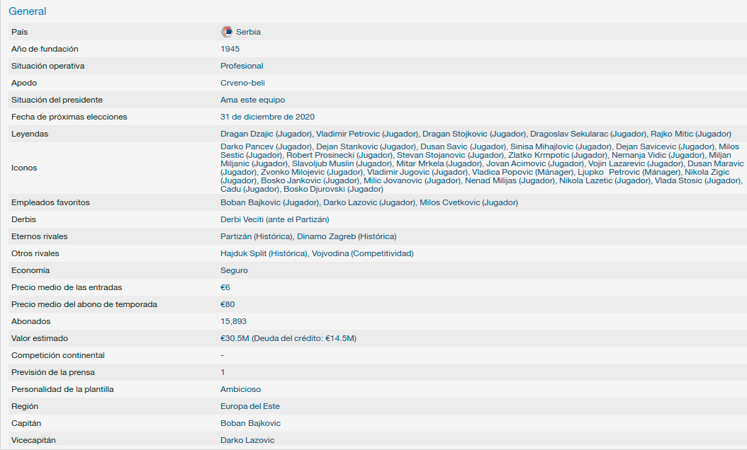Select the Ambicioso squad personality

point(240,389)
